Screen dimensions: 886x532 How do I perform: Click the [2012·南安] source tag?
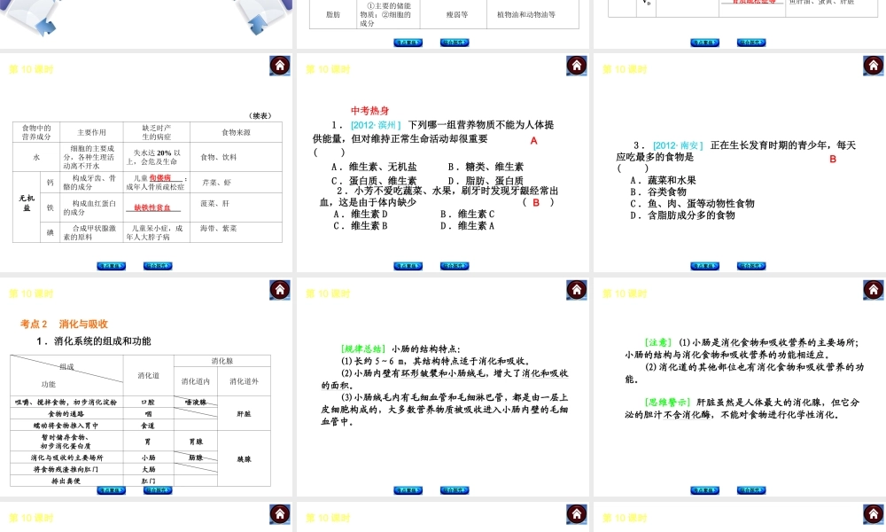pos(678,145)
